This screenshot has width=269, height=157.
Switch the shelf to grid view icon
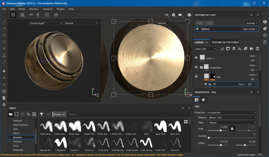186,122
